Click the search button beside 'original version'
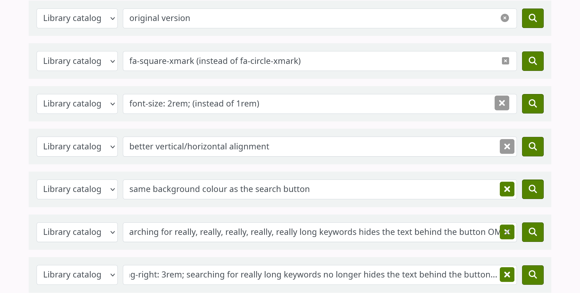 [x=532, y=18]
